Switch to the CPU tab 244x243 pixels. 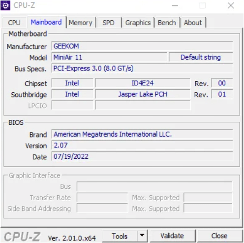coord(14,23)
